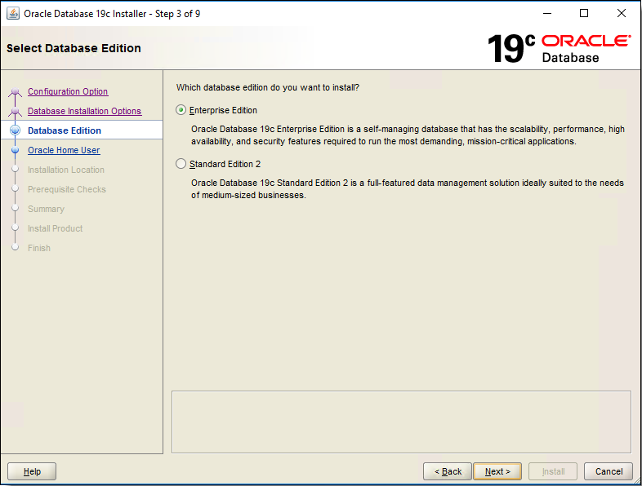Minimize the installer window

click(x=547, y=14)
